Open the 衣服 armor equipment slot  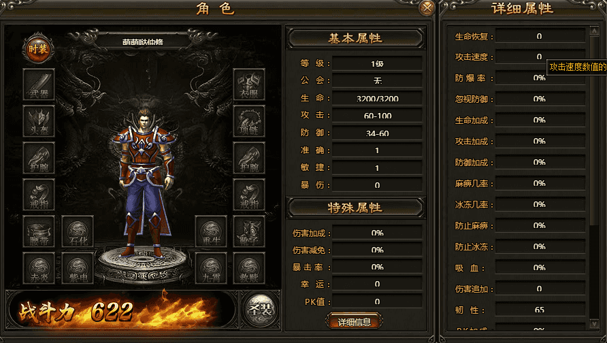pyautogui.click(x=249, y=85)
